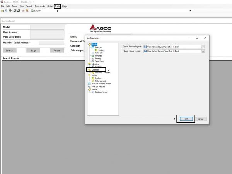This screenshot has width=232, height=174.
Task: Click the printer toolbar icon
Action: (10, 11)
